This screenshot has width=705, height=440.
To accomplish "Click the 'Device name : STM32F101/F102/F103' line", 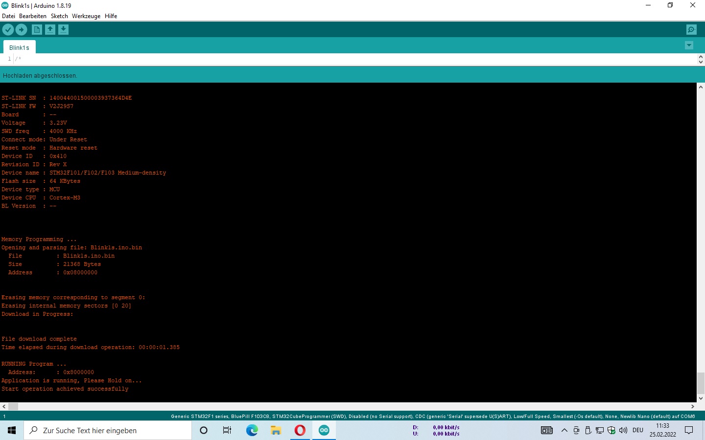I will click(x=84, y=173).
